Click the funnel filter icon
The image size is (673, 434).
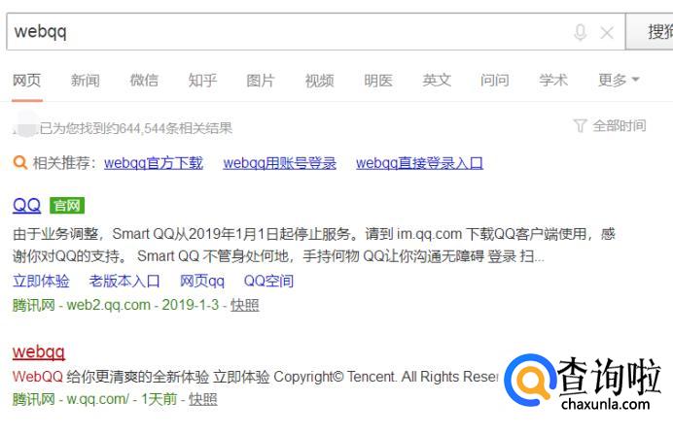tap(580, 125)
